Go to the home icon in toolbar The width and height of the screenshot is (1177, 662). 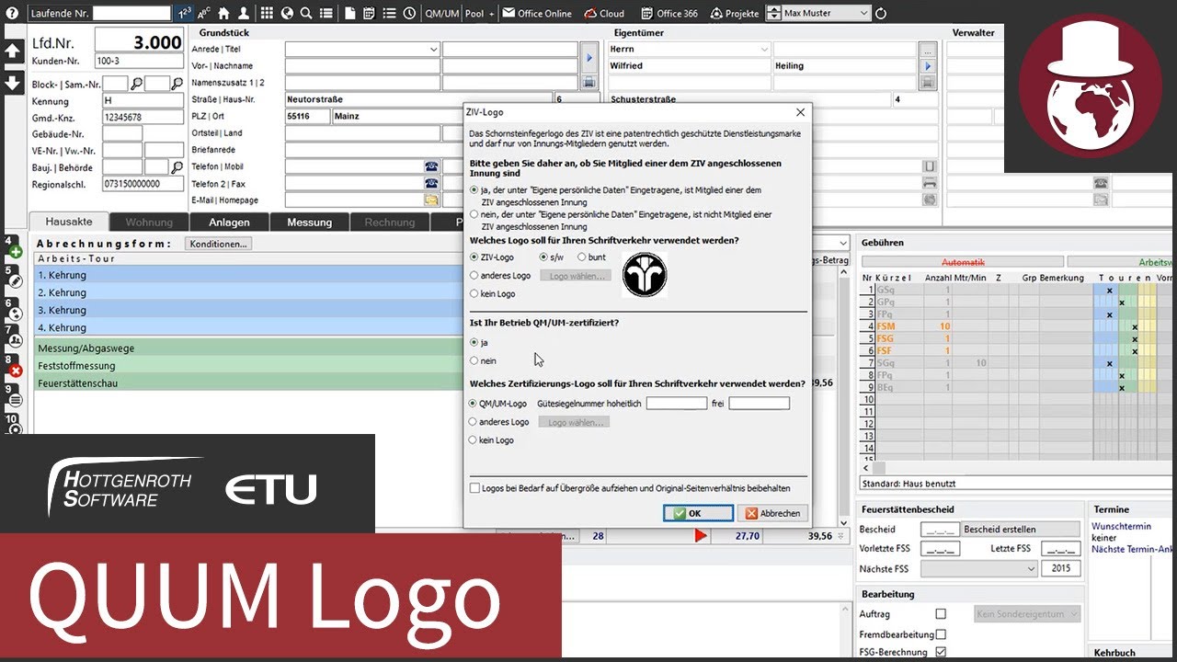223,13
